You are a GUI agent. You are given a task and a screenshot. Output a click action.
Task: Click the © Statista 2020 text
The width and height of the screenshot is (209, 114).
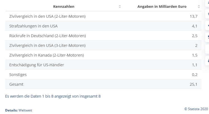coord(196,109)
